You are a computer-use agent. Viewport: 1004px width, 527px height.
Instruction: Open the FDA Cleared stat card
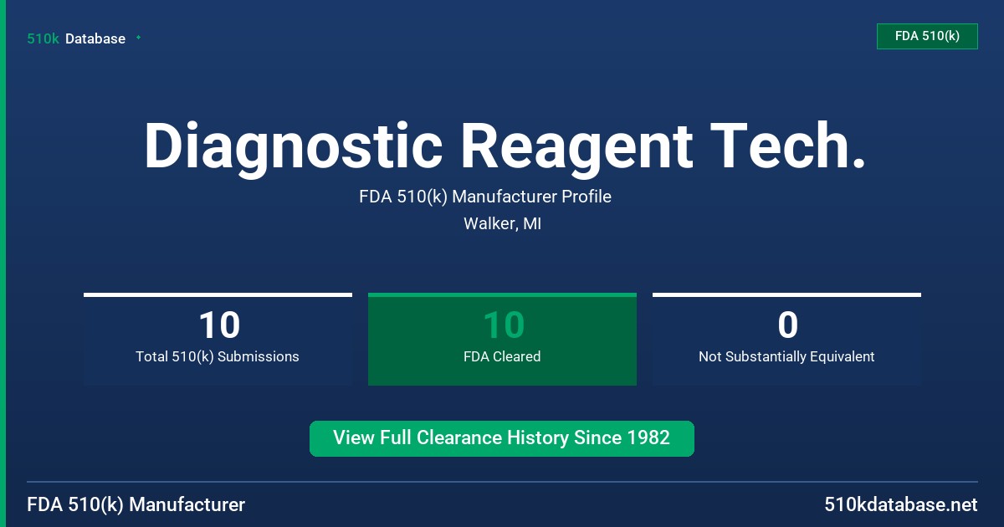[x=502, y=339]
